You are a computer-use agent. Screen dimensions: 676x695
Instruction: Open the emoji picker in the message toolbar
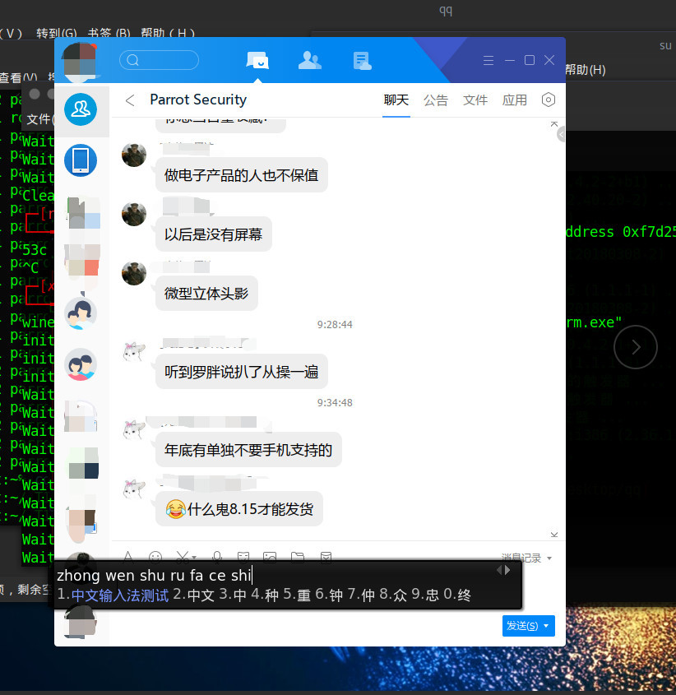tap(155, 557)
